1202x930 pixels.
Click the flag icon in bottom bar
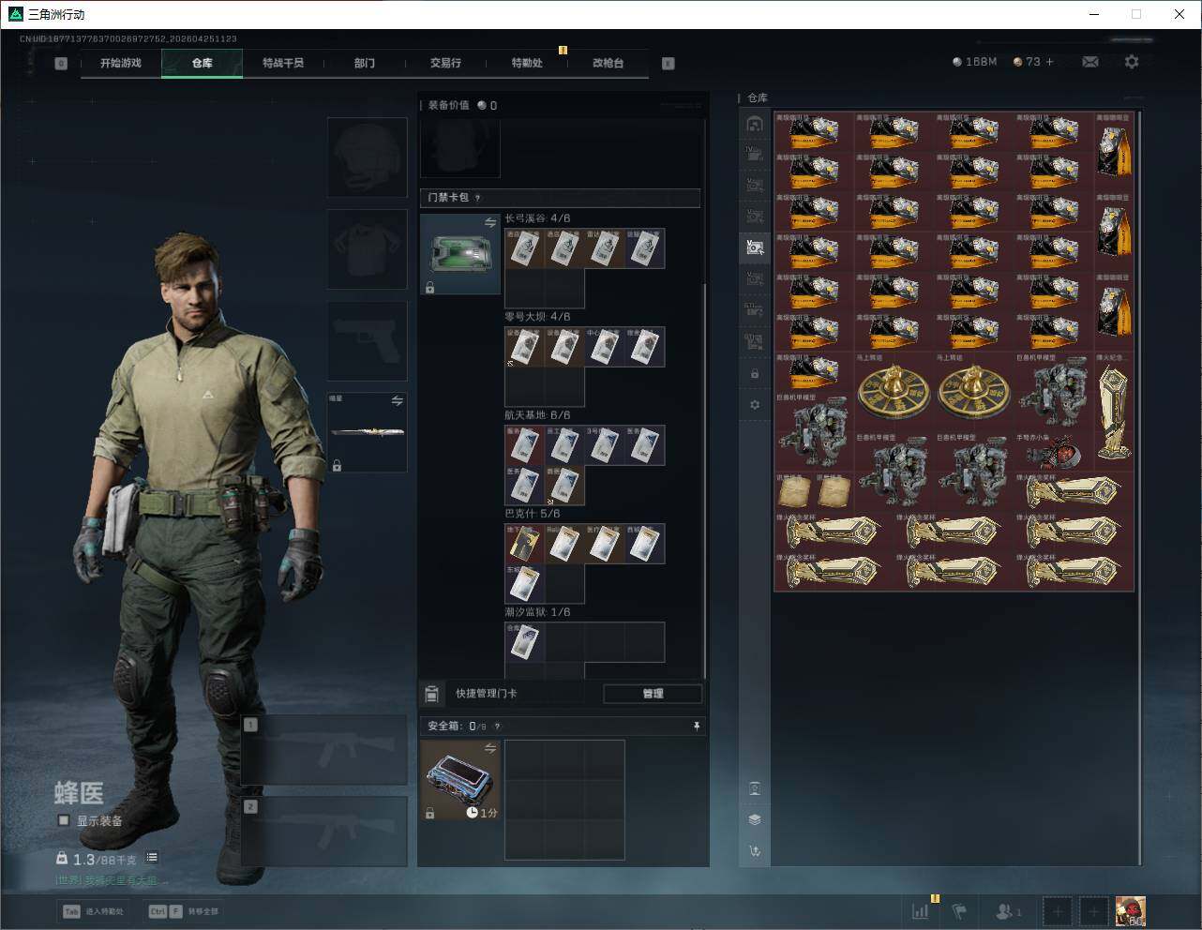click(x=958, y=910)
